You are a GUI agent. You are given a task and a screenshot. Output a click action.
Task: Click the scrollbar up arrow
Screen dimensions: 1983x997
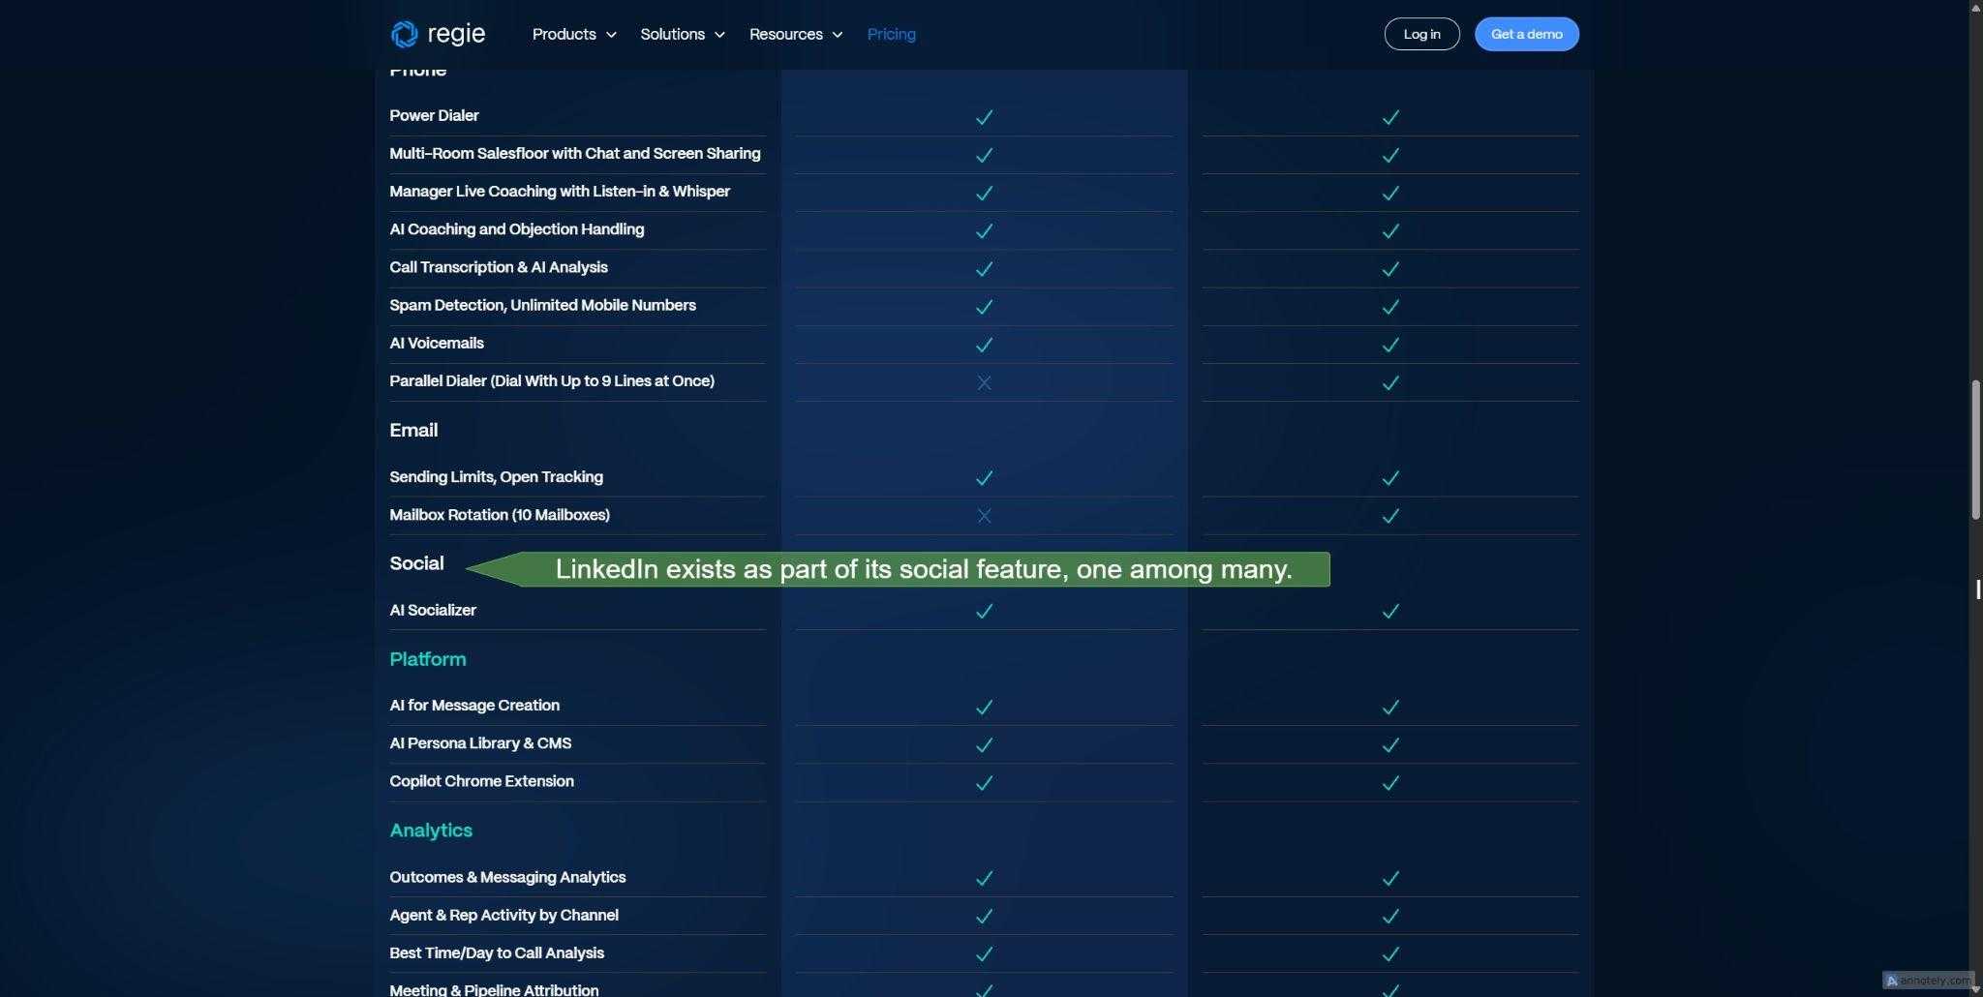click(1975, 7)
